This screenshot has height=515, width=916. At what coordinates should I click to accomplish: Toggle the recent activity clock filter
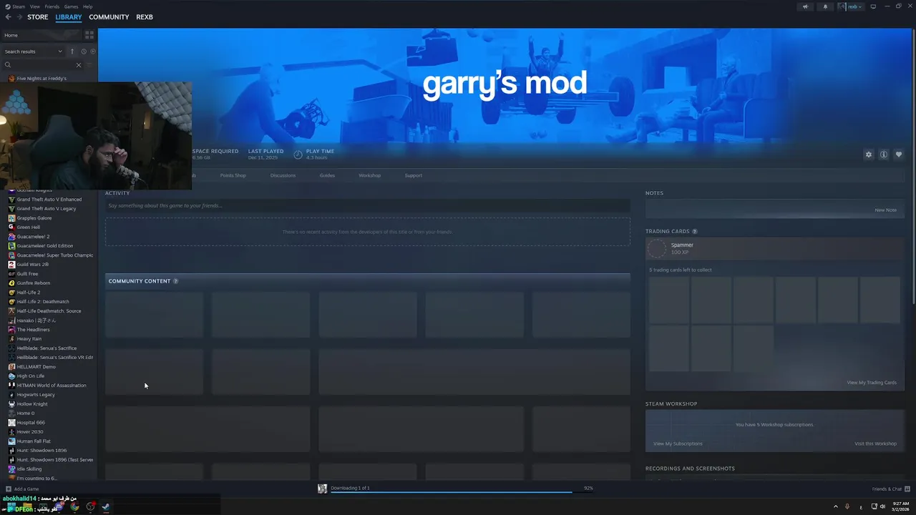coord(84,51)
